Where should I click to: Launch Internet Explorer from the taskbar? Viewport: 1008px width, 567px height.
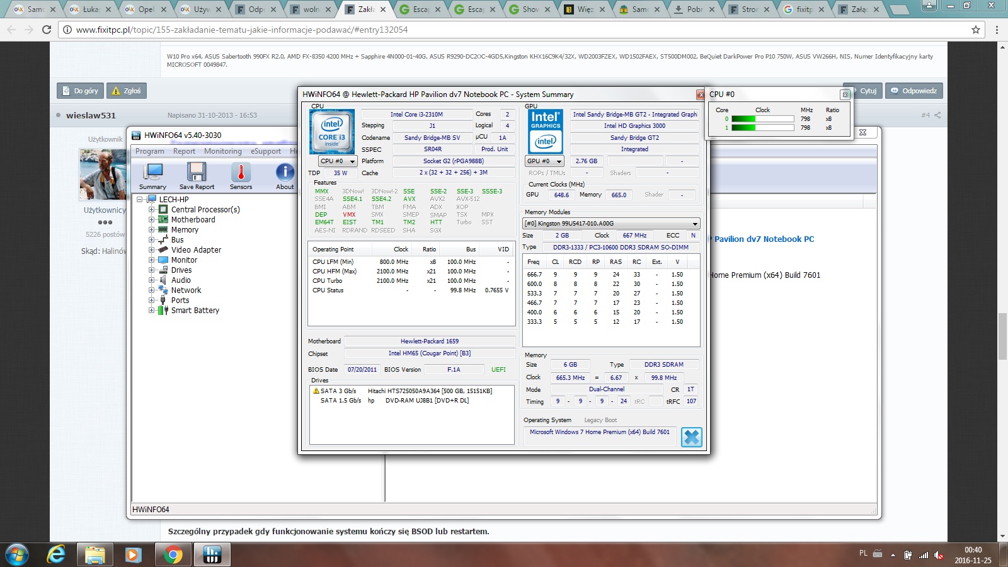click(x=57, y=555)
